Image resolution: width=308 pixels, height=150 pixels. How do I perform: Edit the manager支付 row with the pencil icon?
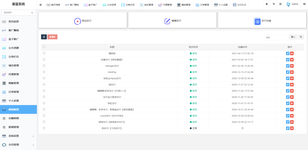click(288, 66)
